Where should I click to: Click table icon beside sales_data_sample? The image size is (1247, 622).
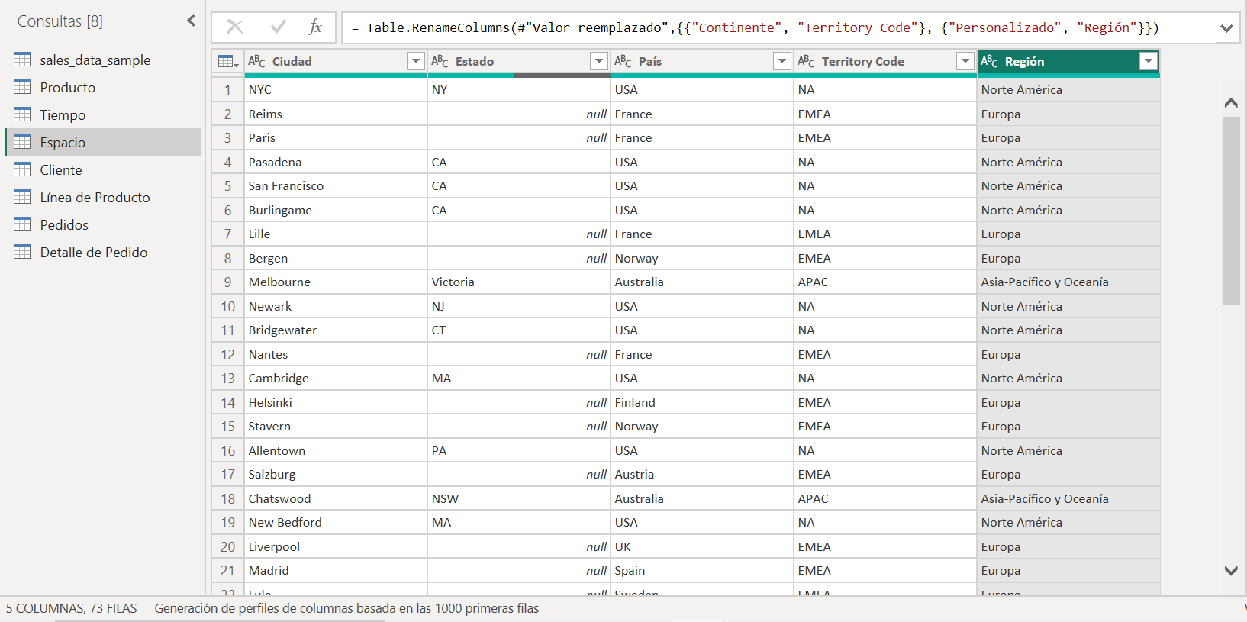(x=23, y=60)
